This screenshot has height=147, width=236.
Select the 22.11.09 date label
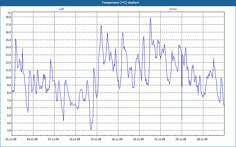pos(159,139)
